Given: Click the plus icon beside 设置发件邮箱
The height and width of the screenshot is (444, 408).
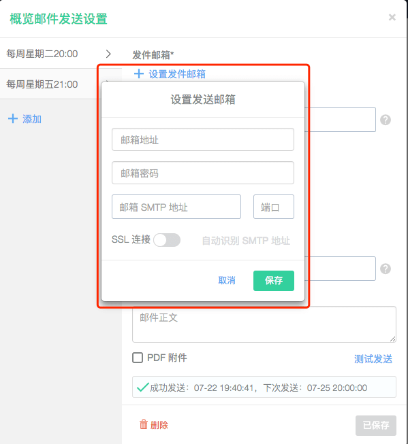Looking at the screenshot, I should [139, 73].
